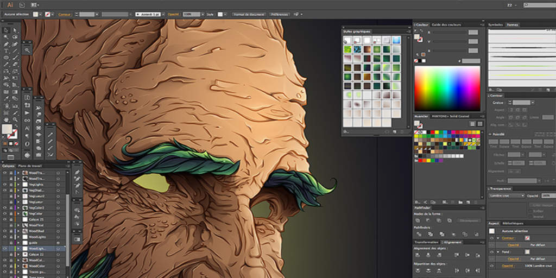Click the WoodColor layer thumbnail
556x278 pixels.
pos(25,266)
